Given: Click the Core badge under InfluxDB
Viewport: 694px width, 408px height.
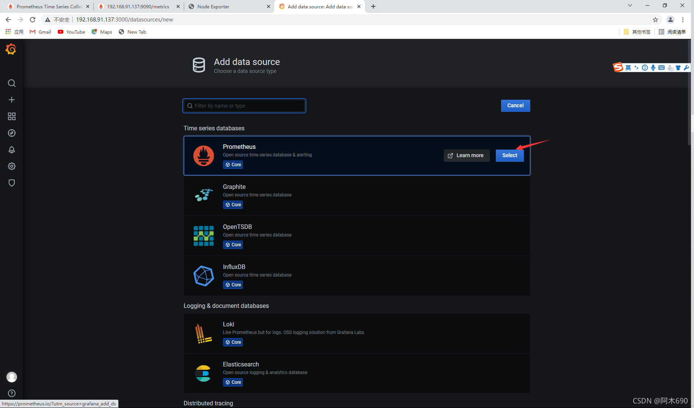Looking at the screenshot, I should (233, 285).
